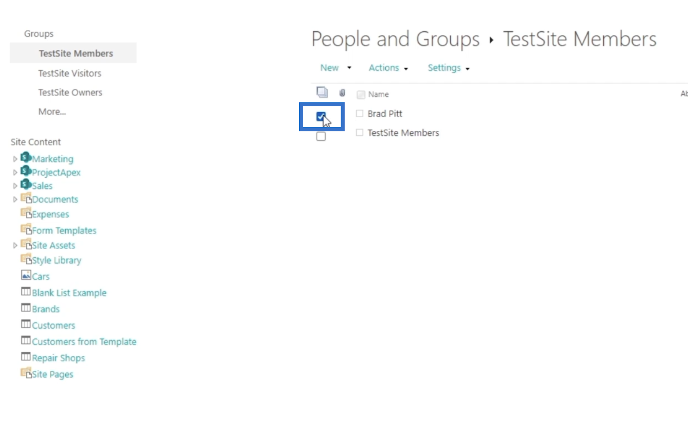Click the Form Templates library icon
The image size is (688, 437).
pyautogui.click(x=26, y=229)
